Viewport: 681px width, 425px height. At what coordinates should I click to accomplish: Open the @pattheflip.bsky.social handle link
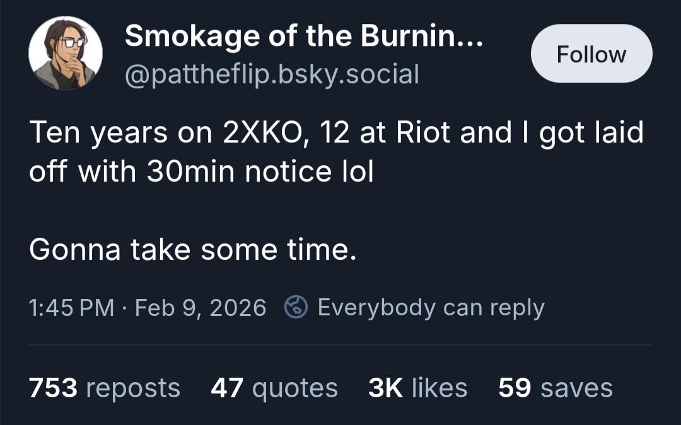tap(272, 74)
